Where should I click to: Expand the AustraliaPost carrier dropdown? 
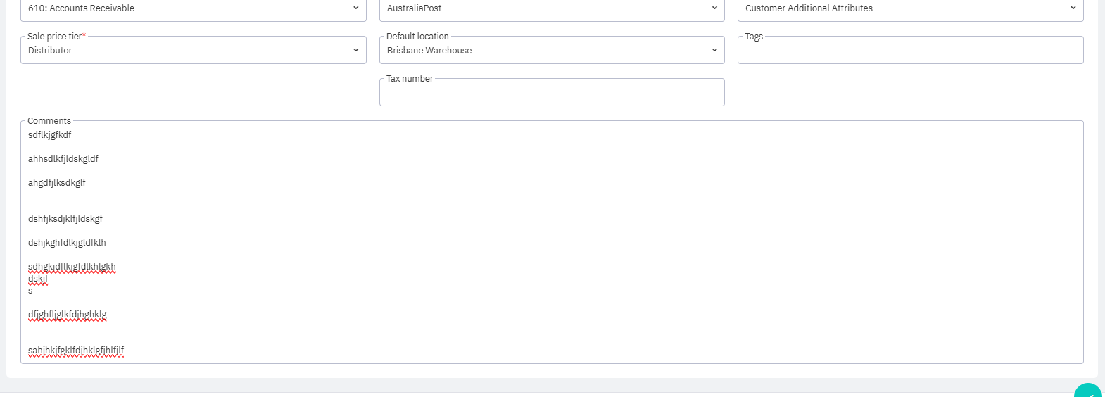[551, 8]
